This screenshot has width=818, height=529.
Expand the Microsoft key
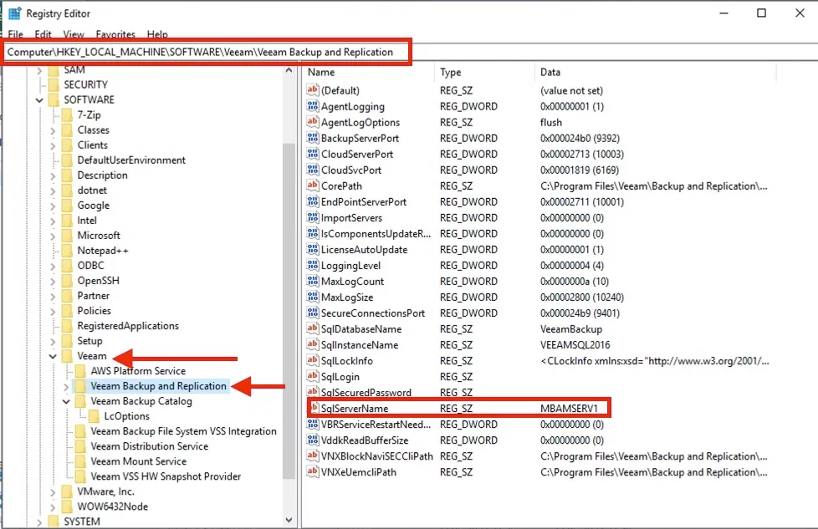(x=53, y=236)
